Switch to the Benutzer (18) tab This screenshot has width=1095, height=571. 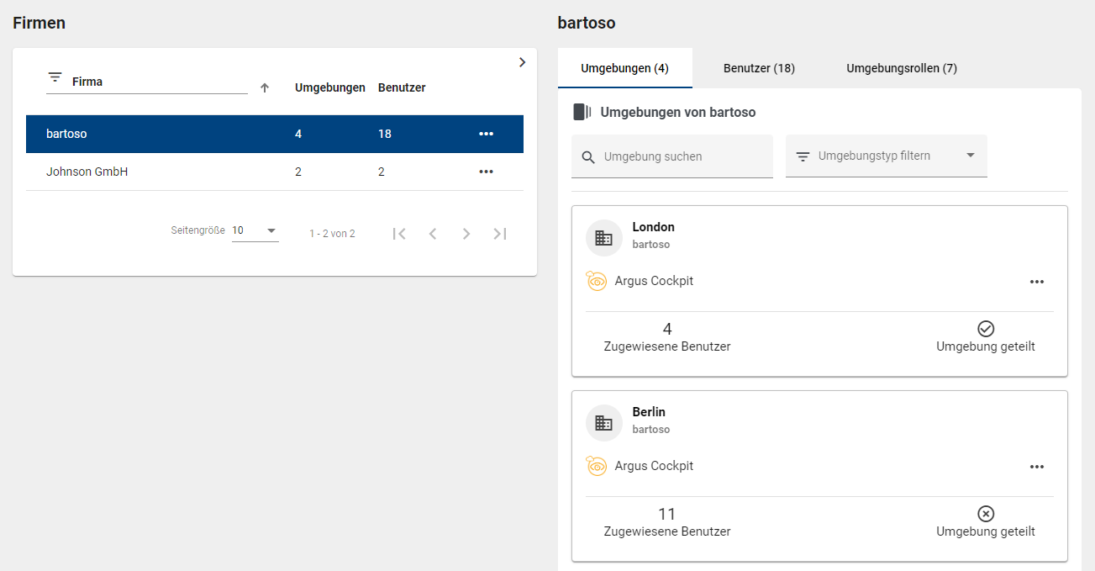[759, 68]
